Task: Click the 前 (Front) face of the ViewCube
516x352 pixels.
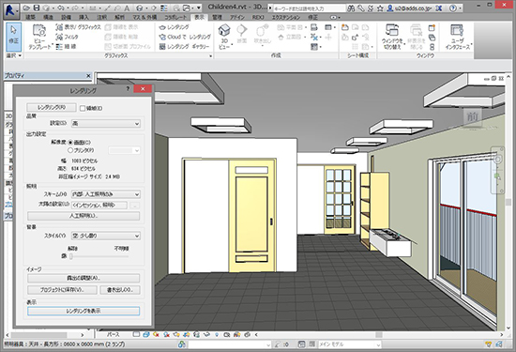Action: [x=473, y=116]
